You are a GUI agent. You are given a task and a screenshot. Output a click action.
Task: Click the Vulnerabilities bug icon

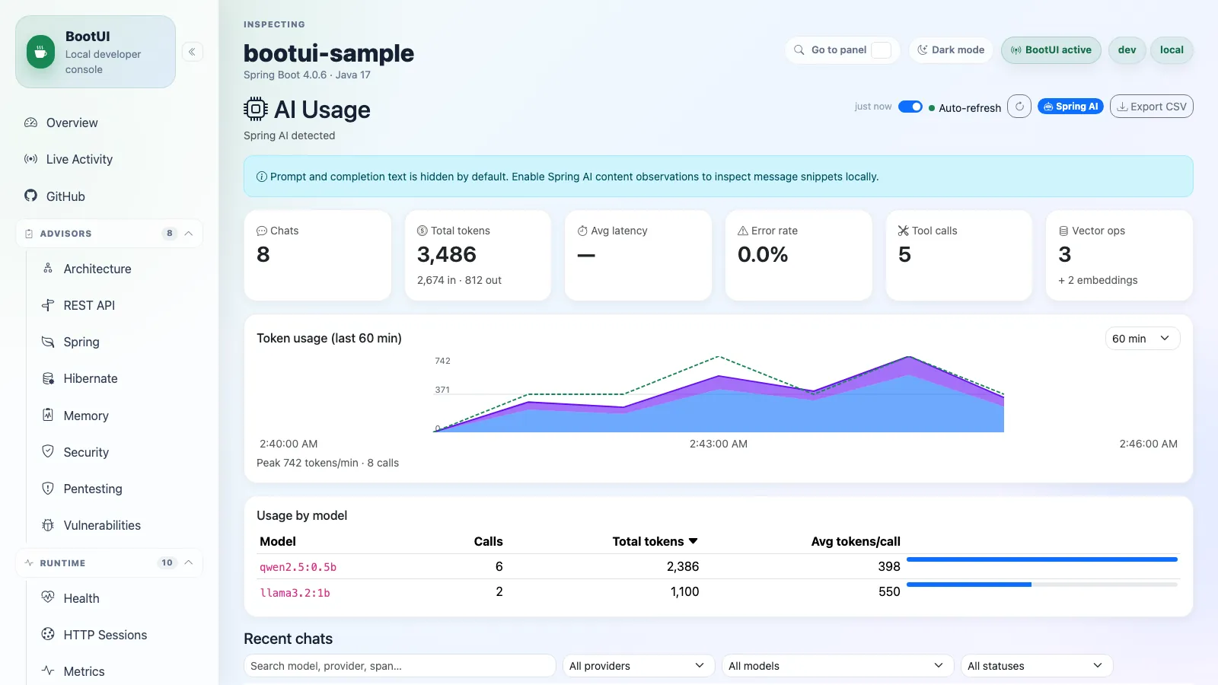[48, 525]
